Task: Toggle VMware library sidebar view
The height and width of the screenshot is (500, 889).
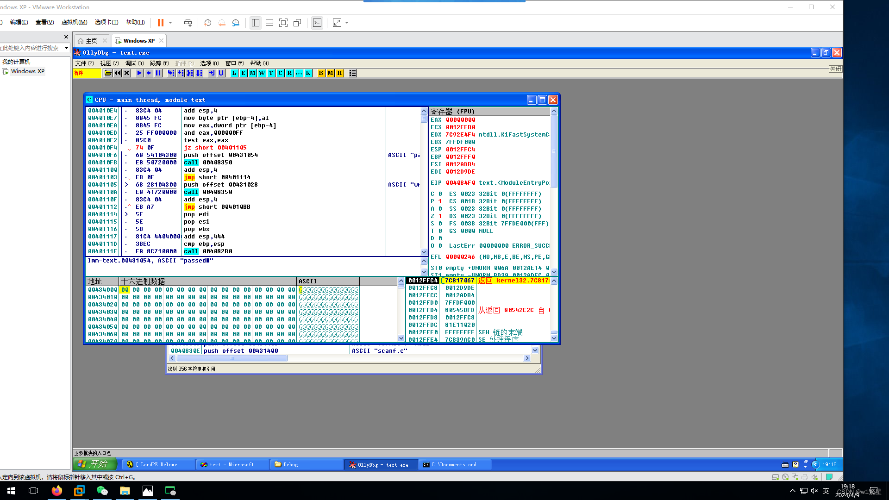Action: click(x=255, y=23)
